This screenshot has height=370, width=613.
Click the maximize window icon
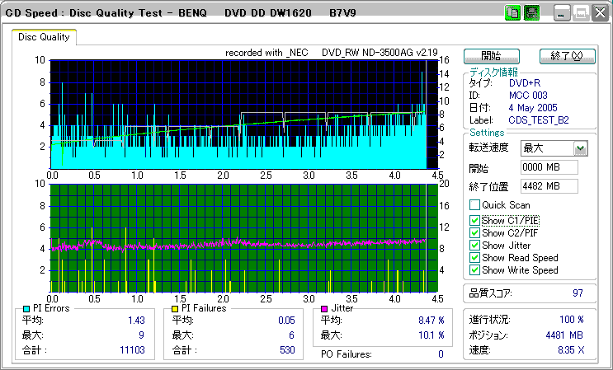[580, 13]
